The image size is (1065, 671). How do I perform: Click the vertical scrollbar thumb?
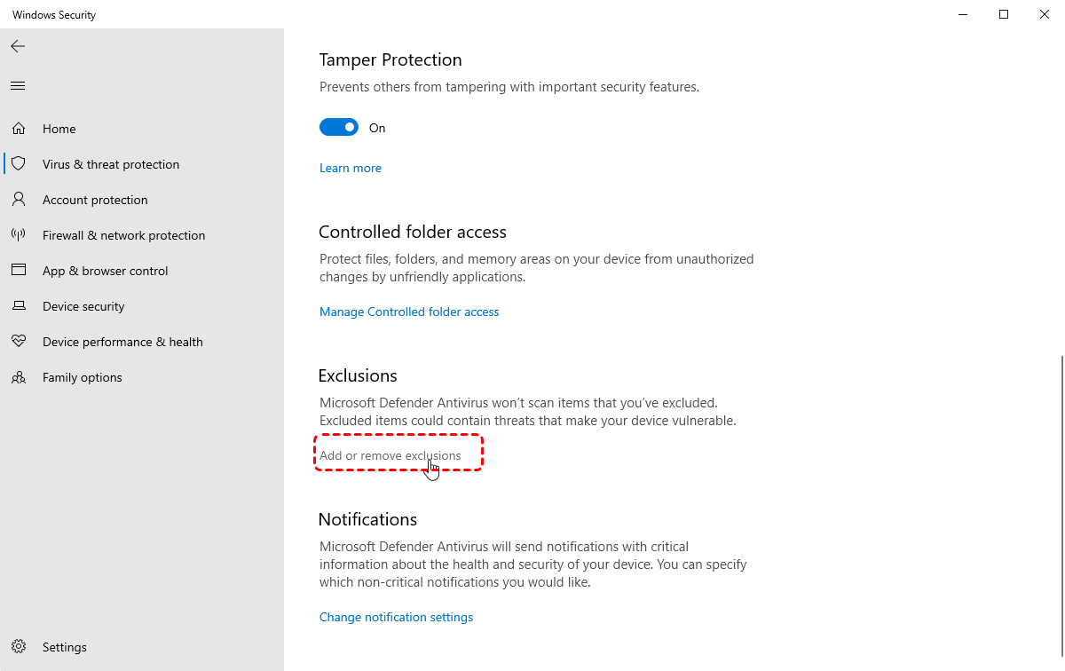coord(1061,497)
